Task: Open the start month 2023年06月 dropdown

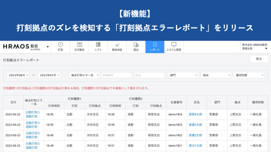Action: pos(17,75)
